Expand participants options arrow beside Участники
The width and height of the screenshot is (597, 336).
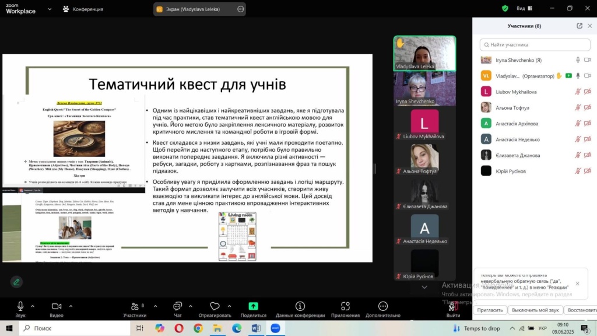(x=155, y=306)
